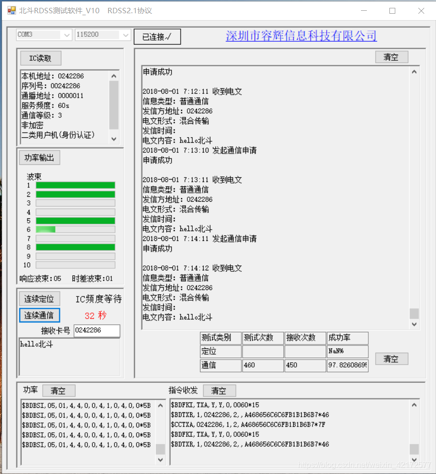Image resolution: width=436 pixels, height=474 pixels.
Task: Select the 通信 success rate cell 97.8260869
Action: pos(348,365)
